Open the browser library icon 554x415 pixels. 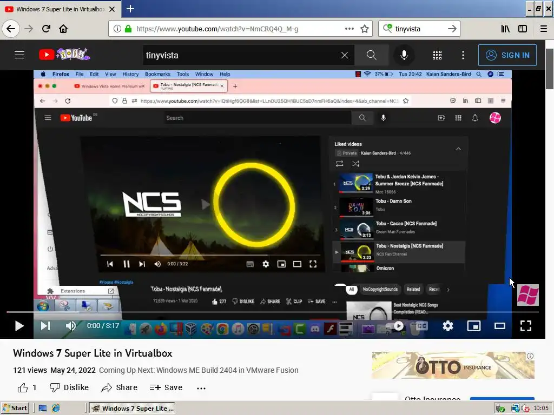[x=505, y=29]
